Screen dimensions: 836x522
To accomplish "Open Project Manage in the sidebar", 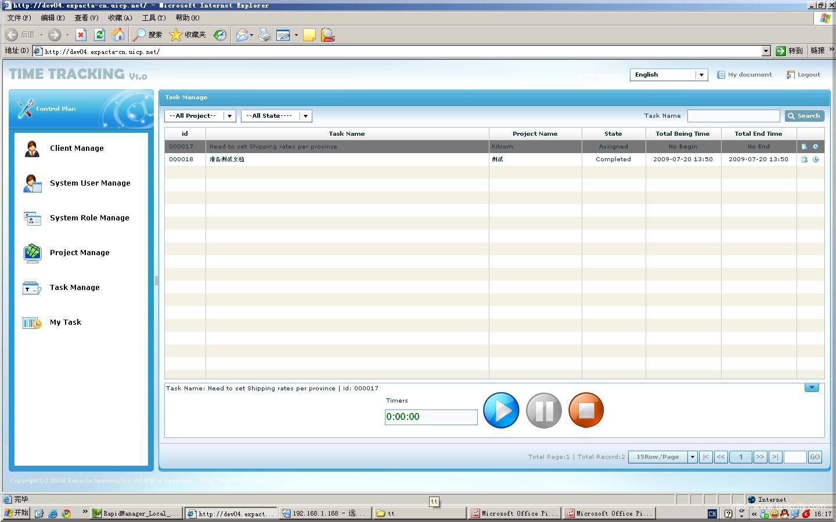I will (x=80, y=253).
